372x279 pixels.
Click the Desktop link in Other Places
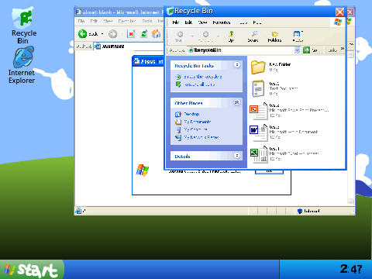click(191, 114)
